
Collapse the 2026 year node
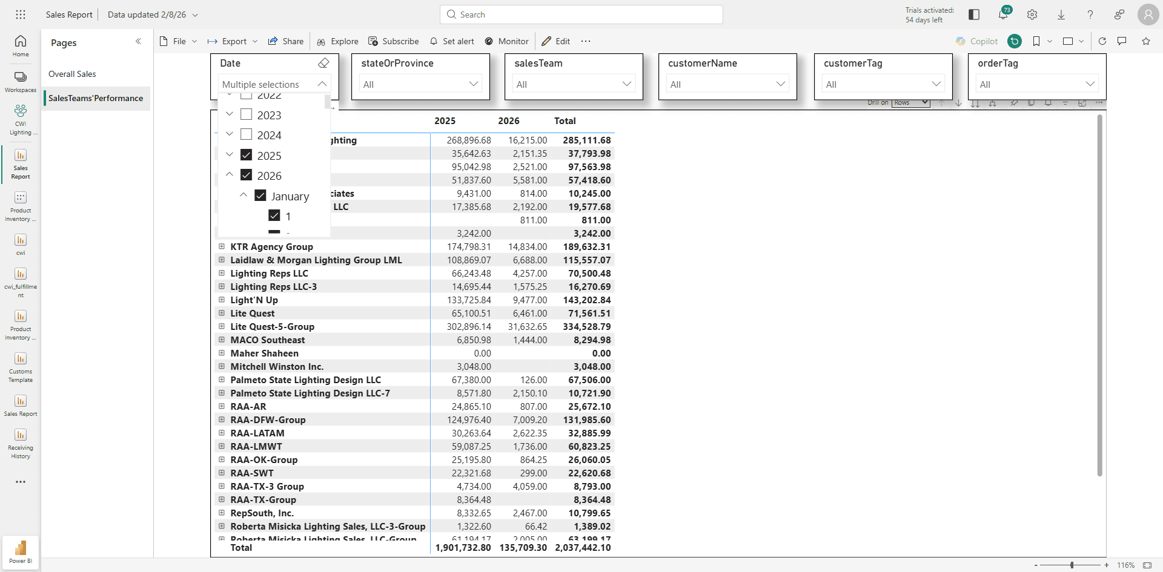[x=230, y=174]
